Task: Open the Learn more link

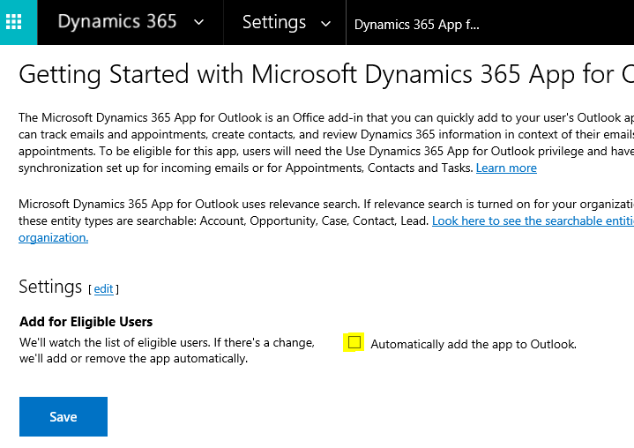Action: (506, 168)
